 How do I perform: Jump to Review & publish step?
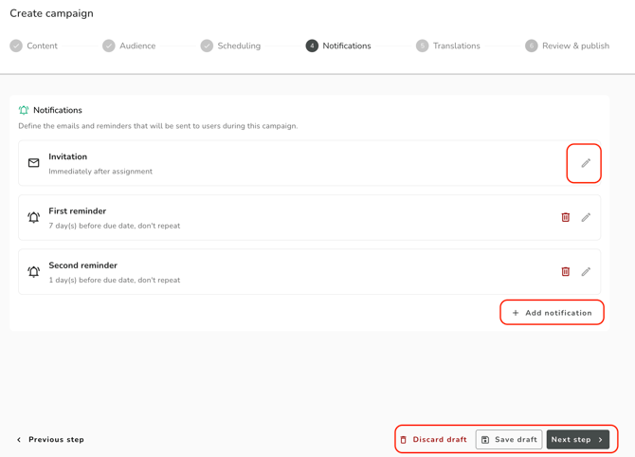(567, 46)
